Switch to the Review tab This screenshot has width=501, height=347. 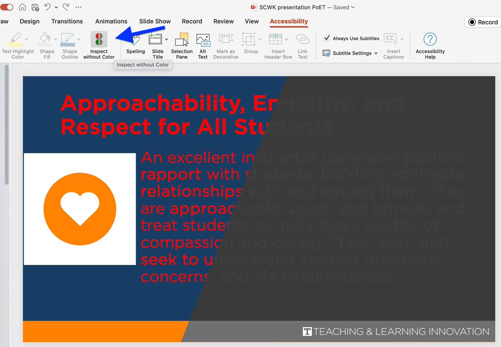tap(223, 21)
